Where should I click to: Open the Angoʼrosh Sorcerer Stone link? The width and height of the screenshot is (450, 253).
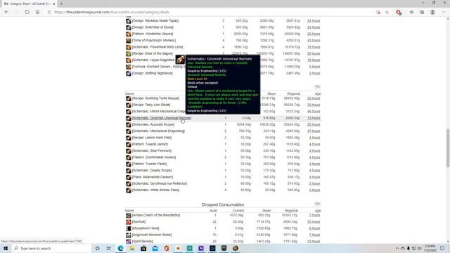152,235
